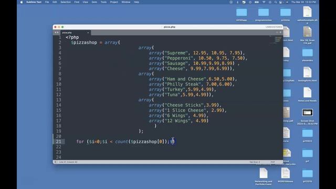
Task: Click the Wi-Fi icon in menu bar
Action: coord(264,2)
